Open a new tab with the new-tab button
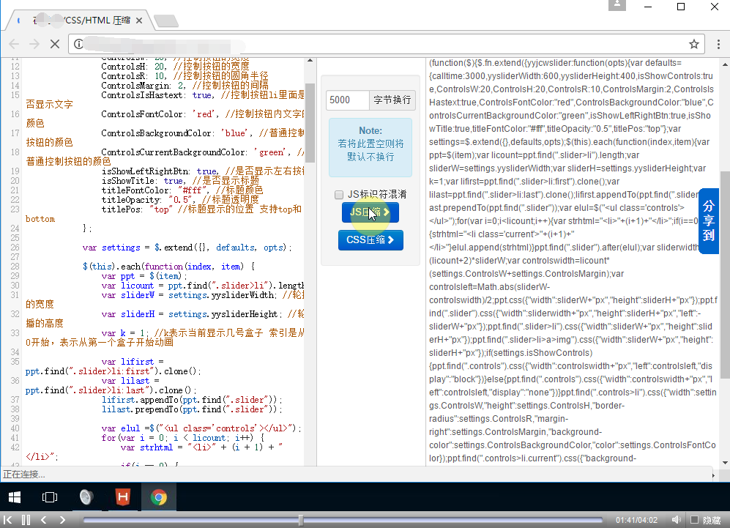Viewport: 730px width, 528px height. [x=167, y=21]
